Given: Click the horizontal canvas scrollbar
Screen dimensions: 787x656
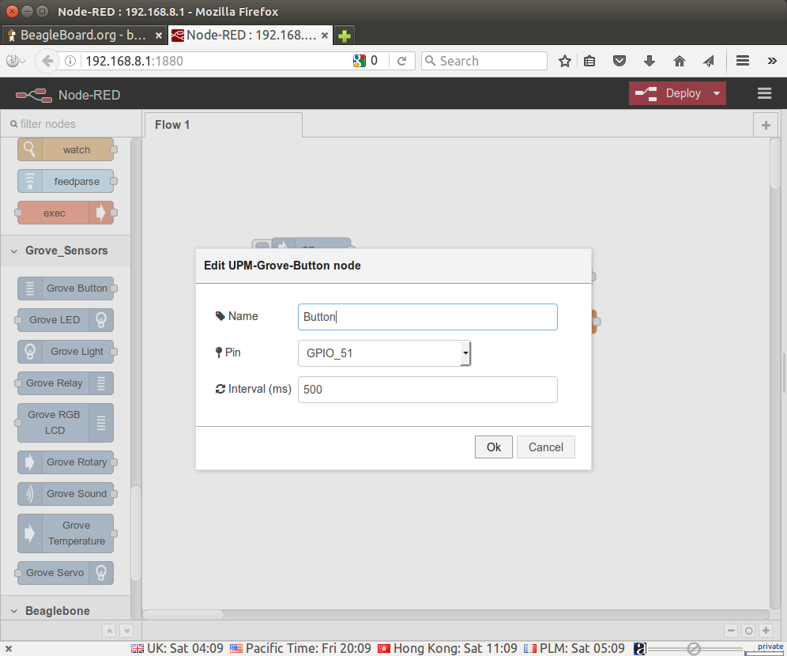Looking at the screenshot, I should (183, 614).
